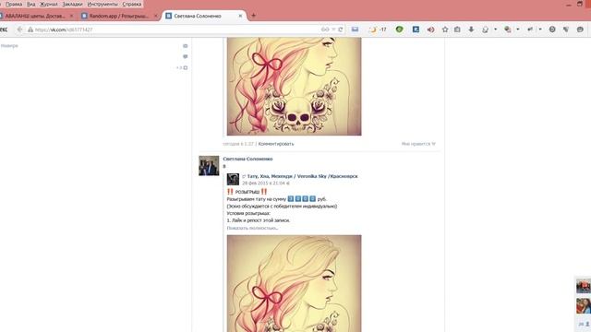Screen dimensions: 591x332
Task: Open the lower tattoo sketch image
Action: (294, 283)
